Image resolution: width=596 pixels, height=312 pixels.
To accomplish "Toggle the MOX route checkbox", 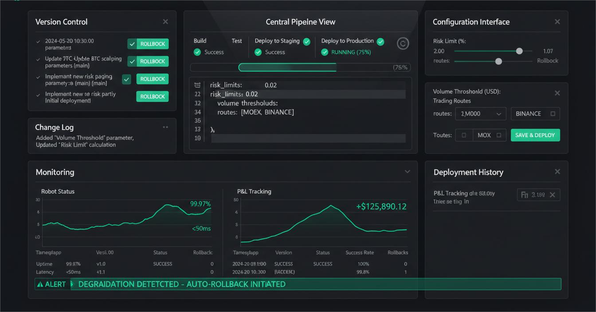I will 499,135.
